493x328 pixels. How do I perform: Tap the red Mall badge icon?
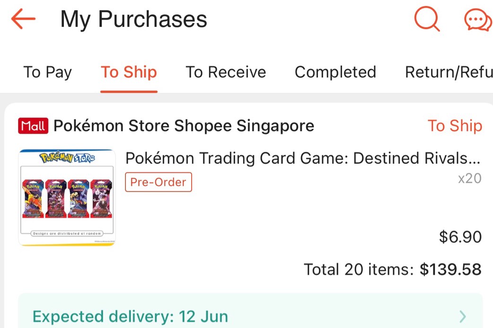(x=33, y=126)
